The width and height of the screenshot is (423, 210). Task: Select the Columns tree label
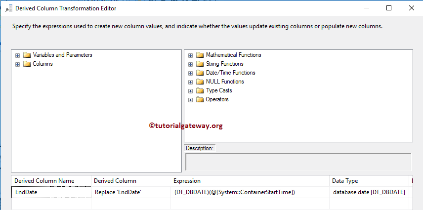tap(42, 64)
